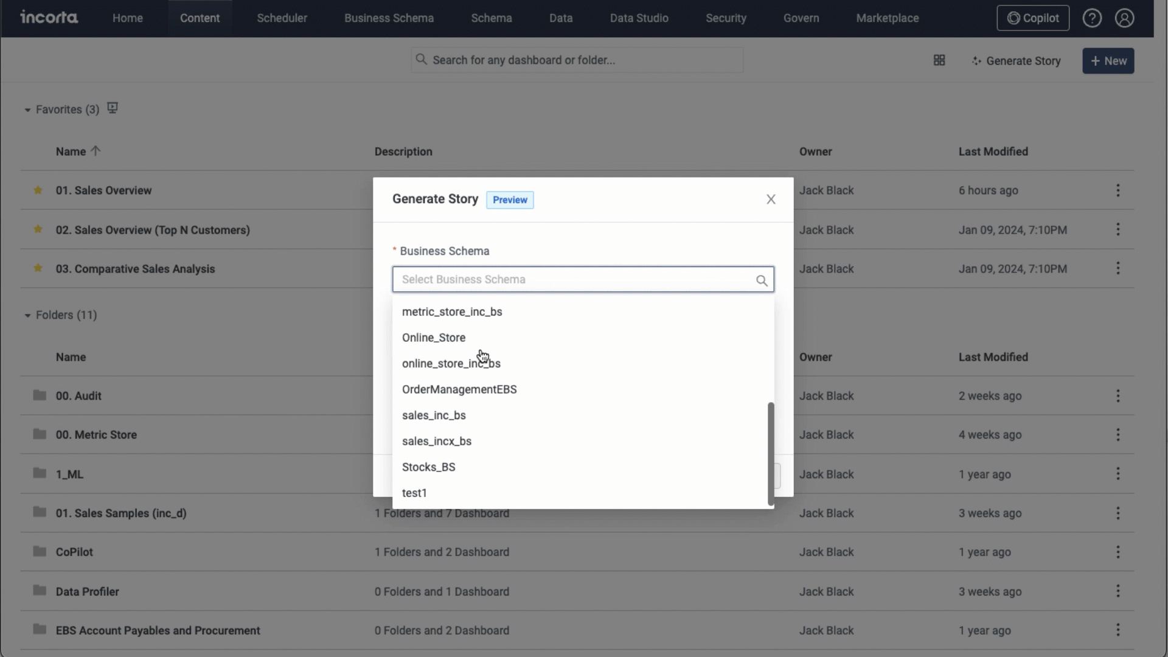Open the help question mark icon
Image resolution: width=1168 pixels, height=657 pixels.
click(x=1092, y=18)
